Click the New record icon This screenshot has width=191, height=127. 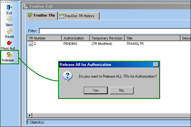(x=9, y=19)
